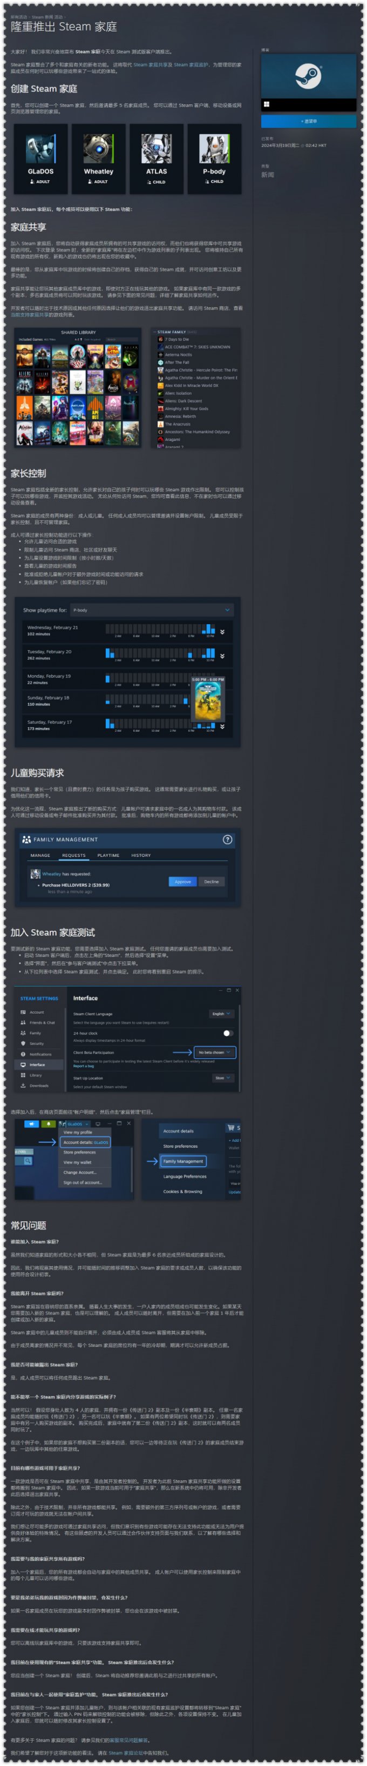Open 'Account details' in account sidebar
The image size is (367, 1766).
(178, 1131)
